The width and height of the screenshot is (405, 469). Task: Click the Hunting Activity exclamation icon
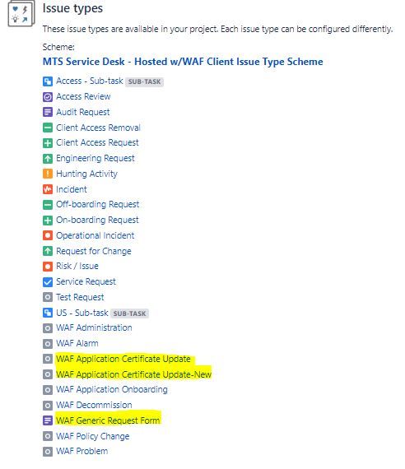click(48, 174)
